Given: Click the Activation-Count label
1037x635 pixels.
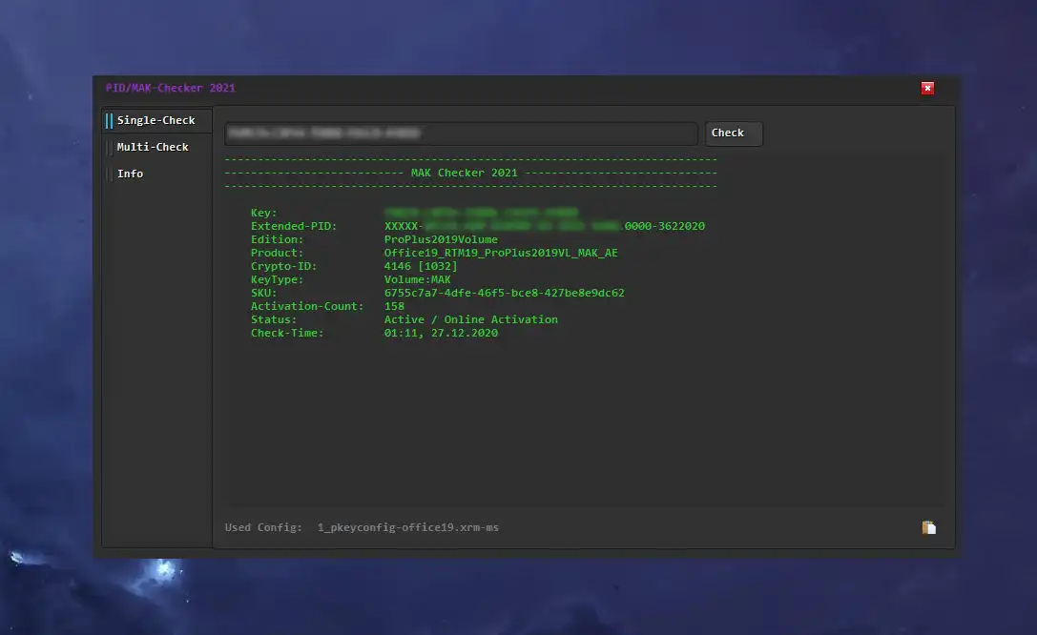Looking at the screenshot, I should pos(307,306).
